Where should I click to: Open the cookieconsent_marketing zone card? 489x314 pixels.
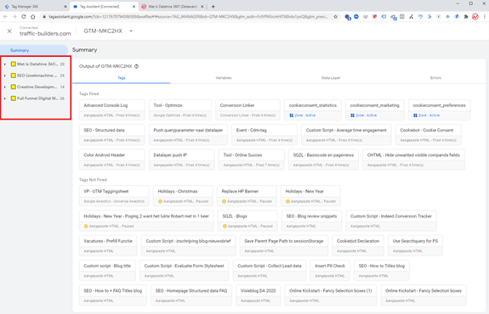click(374, 109)
